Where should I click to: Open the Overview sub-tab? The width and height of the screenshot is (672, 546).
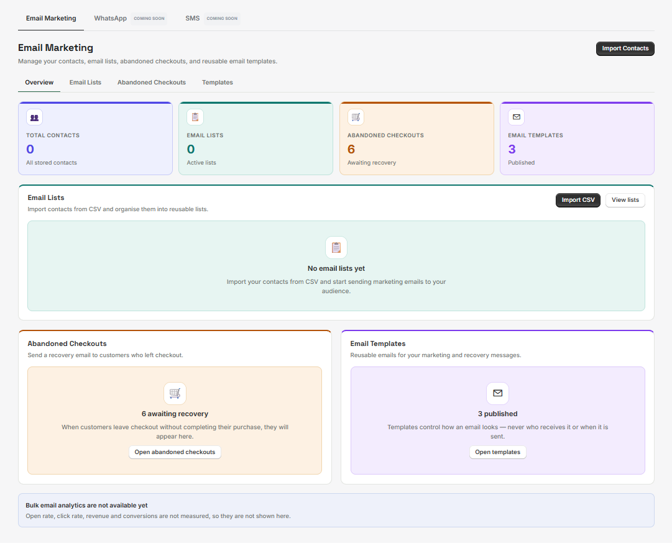tap(39, 83)
